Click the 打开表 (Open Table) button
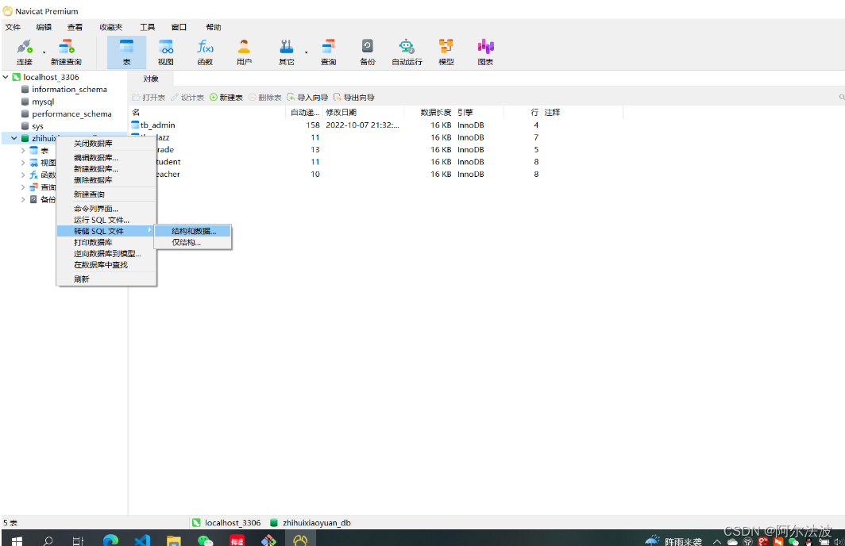Image resolution: width=845 pixels, height=546 pixels. [x=149, y=98]
